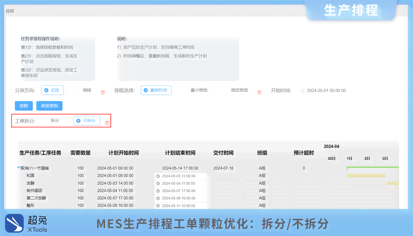This screenshot has width=413, height=236.
Task: Choose 最快时间 scheduling option
Action: [x=156, y=90]
